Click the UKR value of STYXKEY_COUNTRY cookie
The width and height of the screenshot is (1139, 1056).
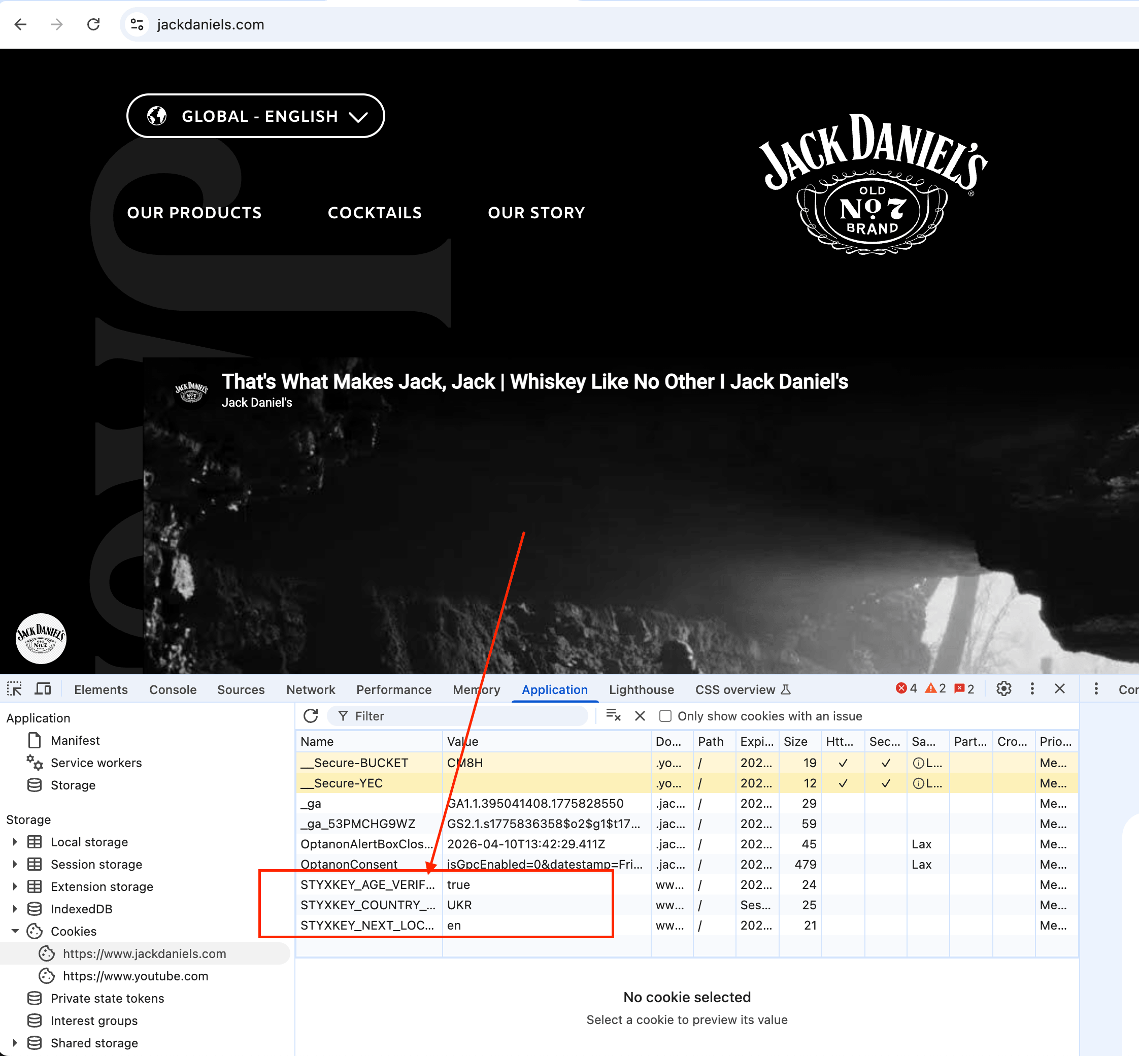click(459, 905)
